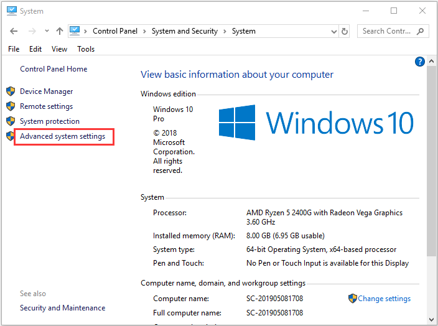Click System in the address breadcrumb
The image size is (438, 326).
coord(244,31)
